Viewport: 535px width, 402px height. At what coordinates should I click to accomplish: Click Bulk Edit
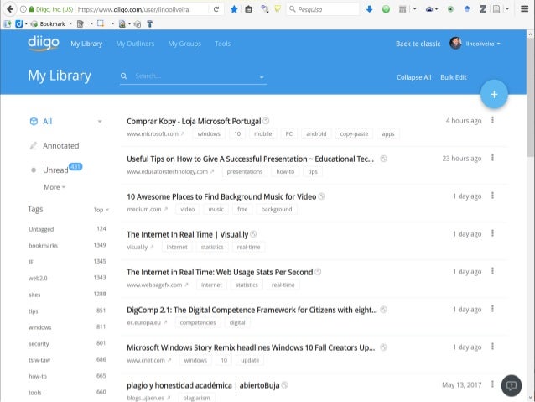[453, 77]
